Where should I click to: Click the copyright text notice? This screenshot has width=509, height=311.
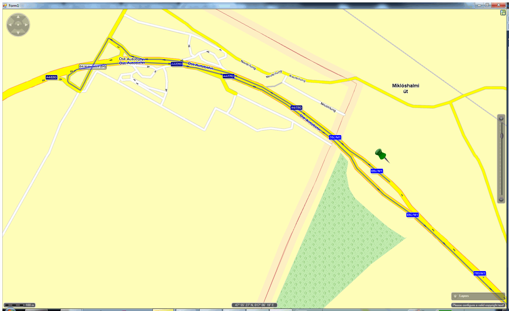[478, 305]
